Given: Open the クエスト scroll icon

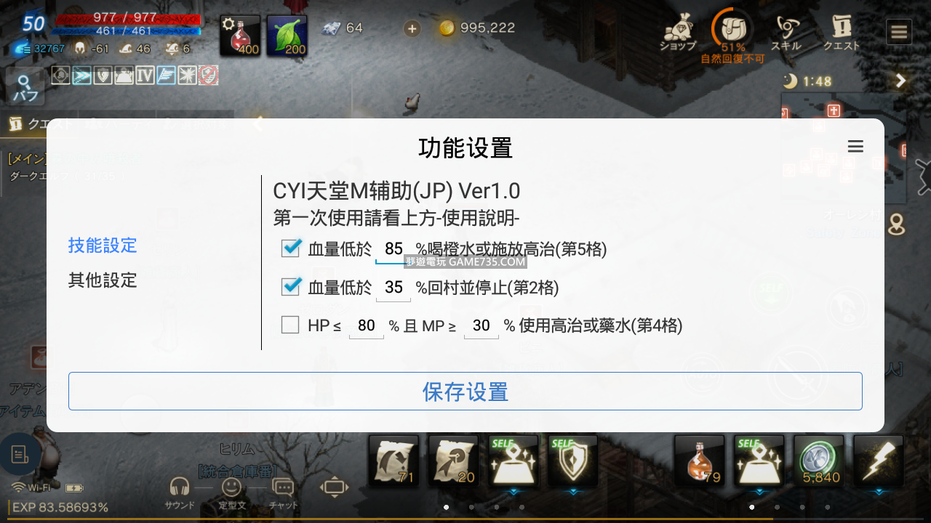Looking at the screenshot, I should [842, 32].
